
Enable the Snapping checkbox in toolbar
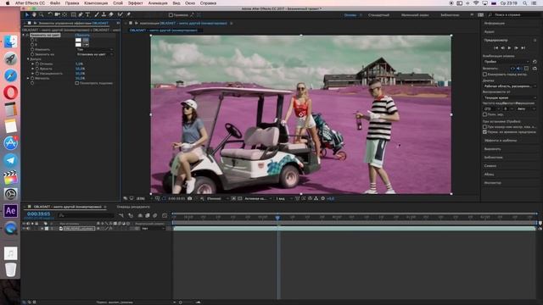171,15
